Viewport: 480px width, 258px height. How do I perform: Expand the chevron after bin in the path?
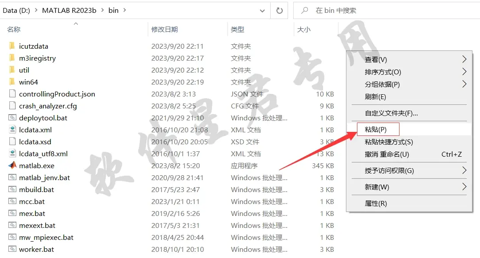(x=125, y=10)
